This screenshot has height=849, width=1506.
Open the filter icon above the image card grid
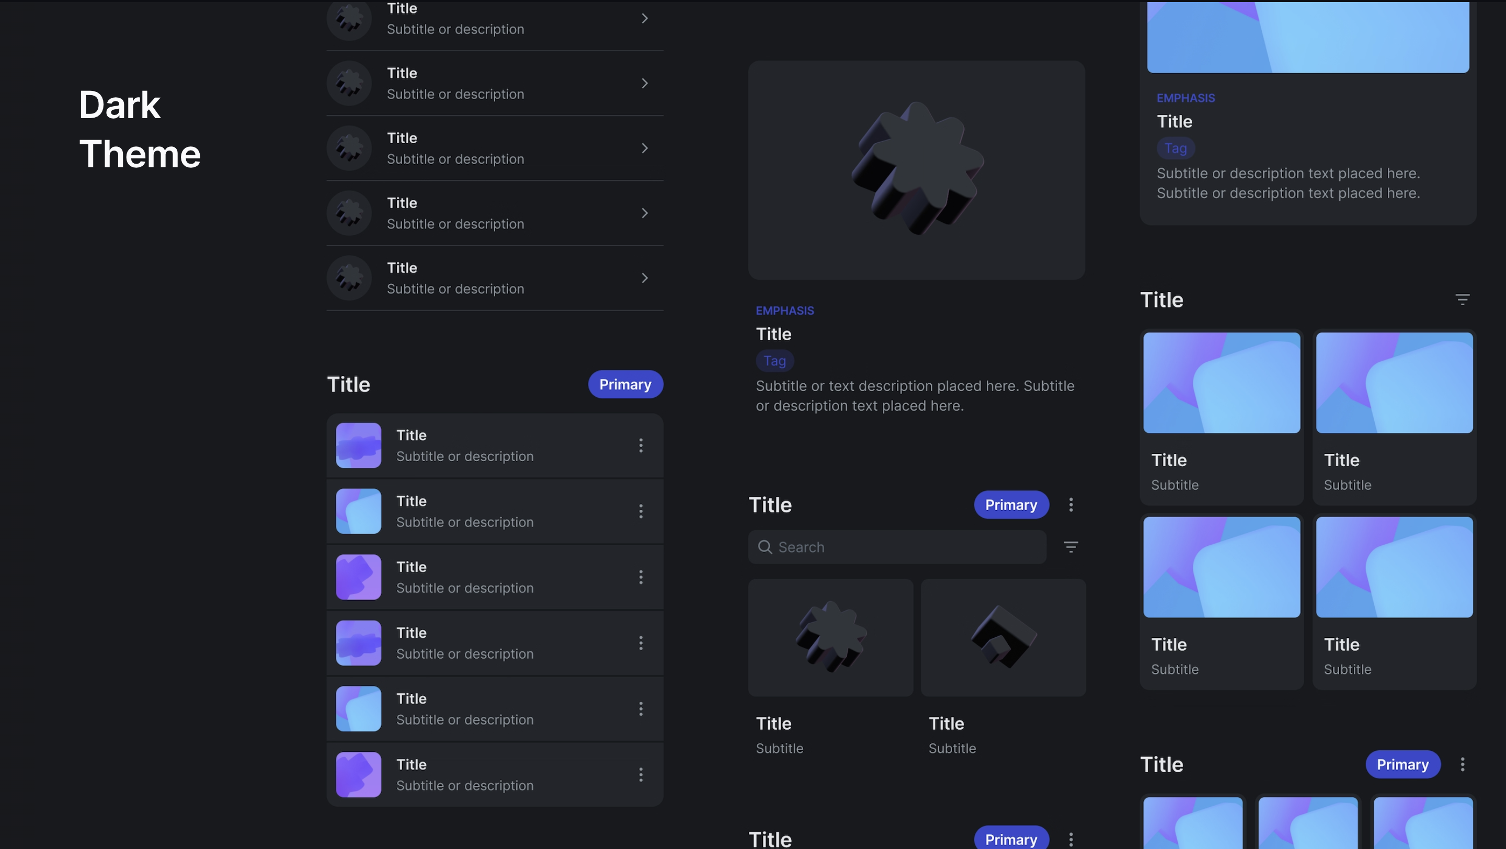(1462, 300)
